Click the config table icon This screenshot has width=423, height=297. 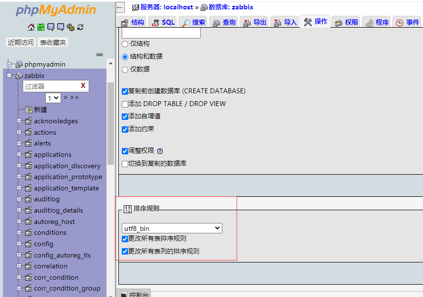click(x=28, y=244)
